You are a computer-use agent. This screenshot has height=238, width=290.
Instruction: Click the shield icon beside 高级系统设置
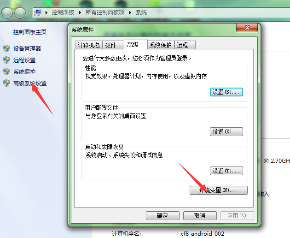pyautogui.click(x=6, y=83)
